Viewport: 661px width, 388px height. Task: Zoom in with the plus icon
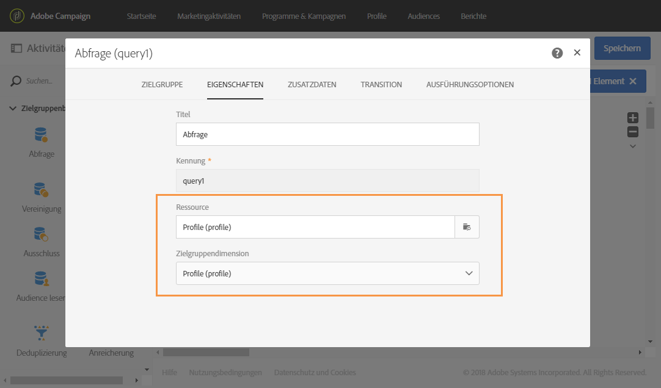(x=633, y=118)
